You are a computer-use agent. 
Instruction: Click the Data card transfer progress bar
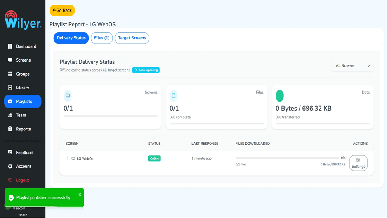pos(323,123)
